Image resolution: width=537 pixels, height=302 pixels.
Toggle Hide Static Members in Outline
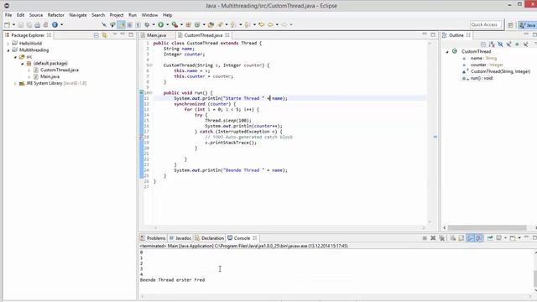click(x=509, y=44)
